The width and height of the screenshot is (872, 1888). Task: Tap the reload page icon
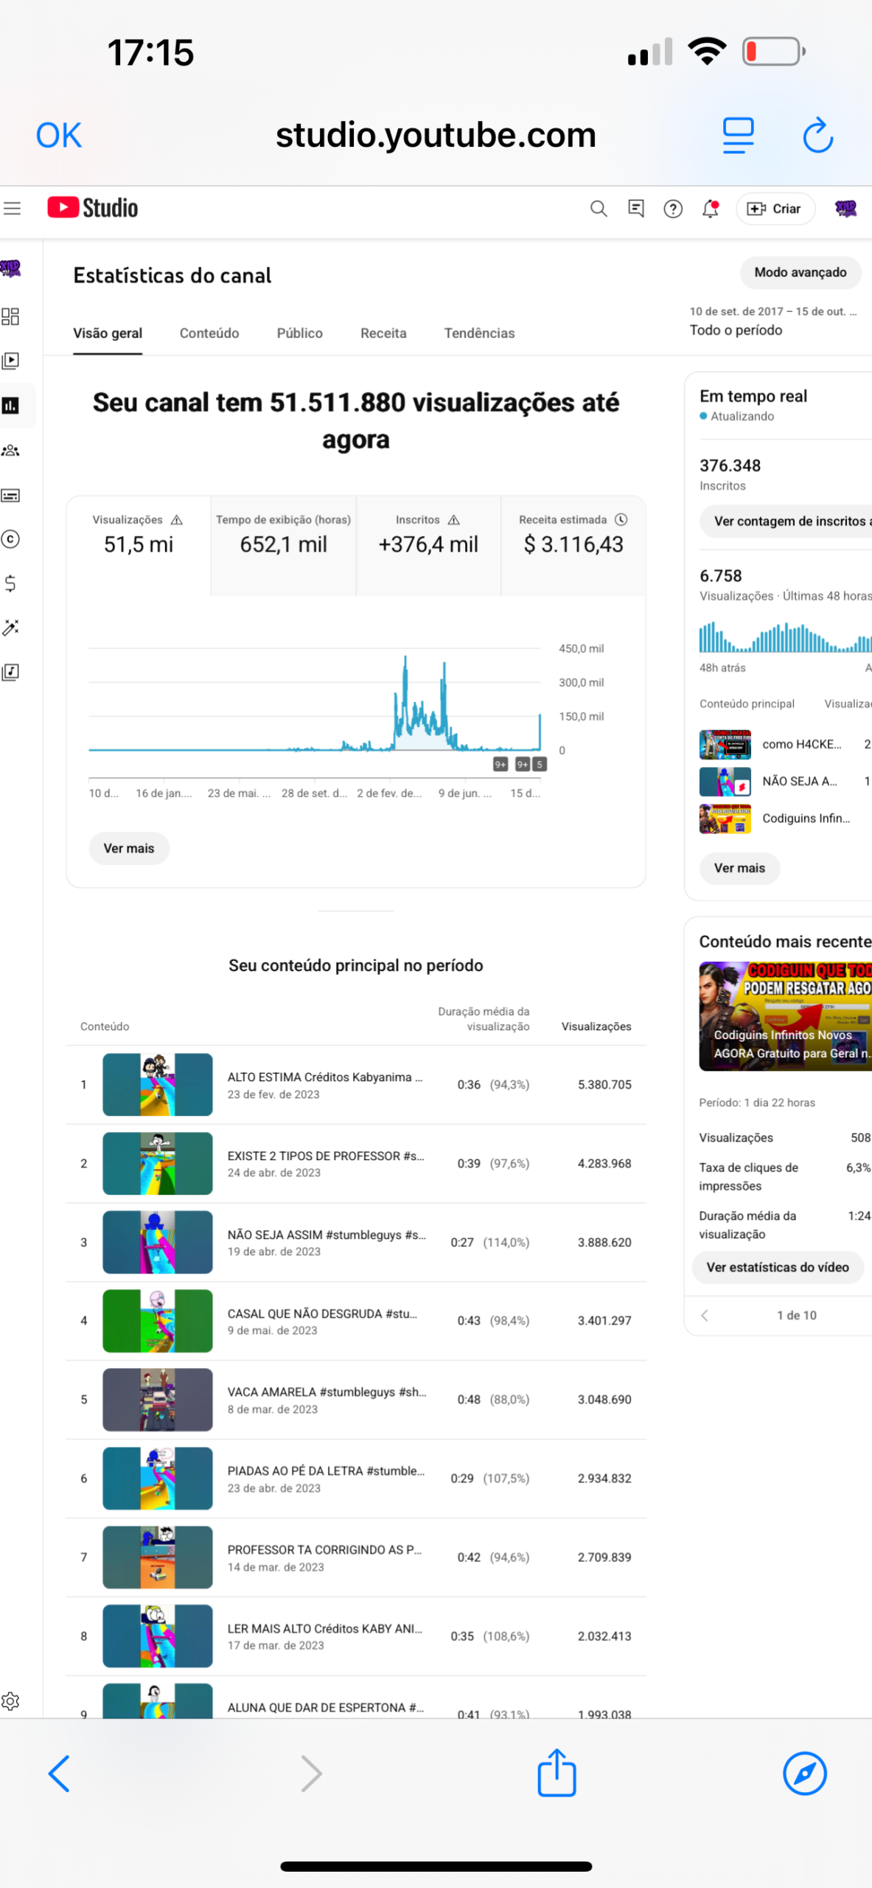coord(817,136)
